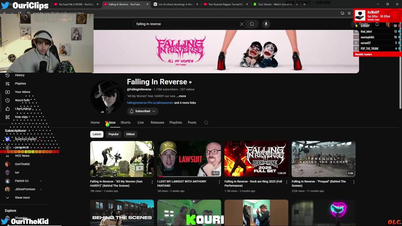
Task: Open the 'Prequel' Behind The Scenes thumbnail
Action: point(323,159)
